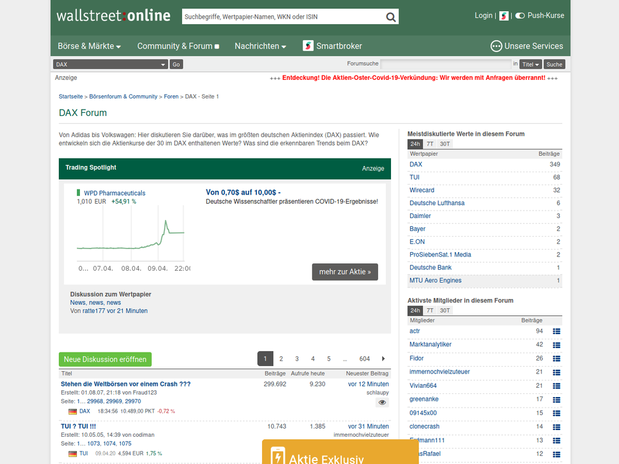This screenshot has height=464, width=619.
Task: Switch most-discussed list to 7T tab
Action: pos(430,144)
